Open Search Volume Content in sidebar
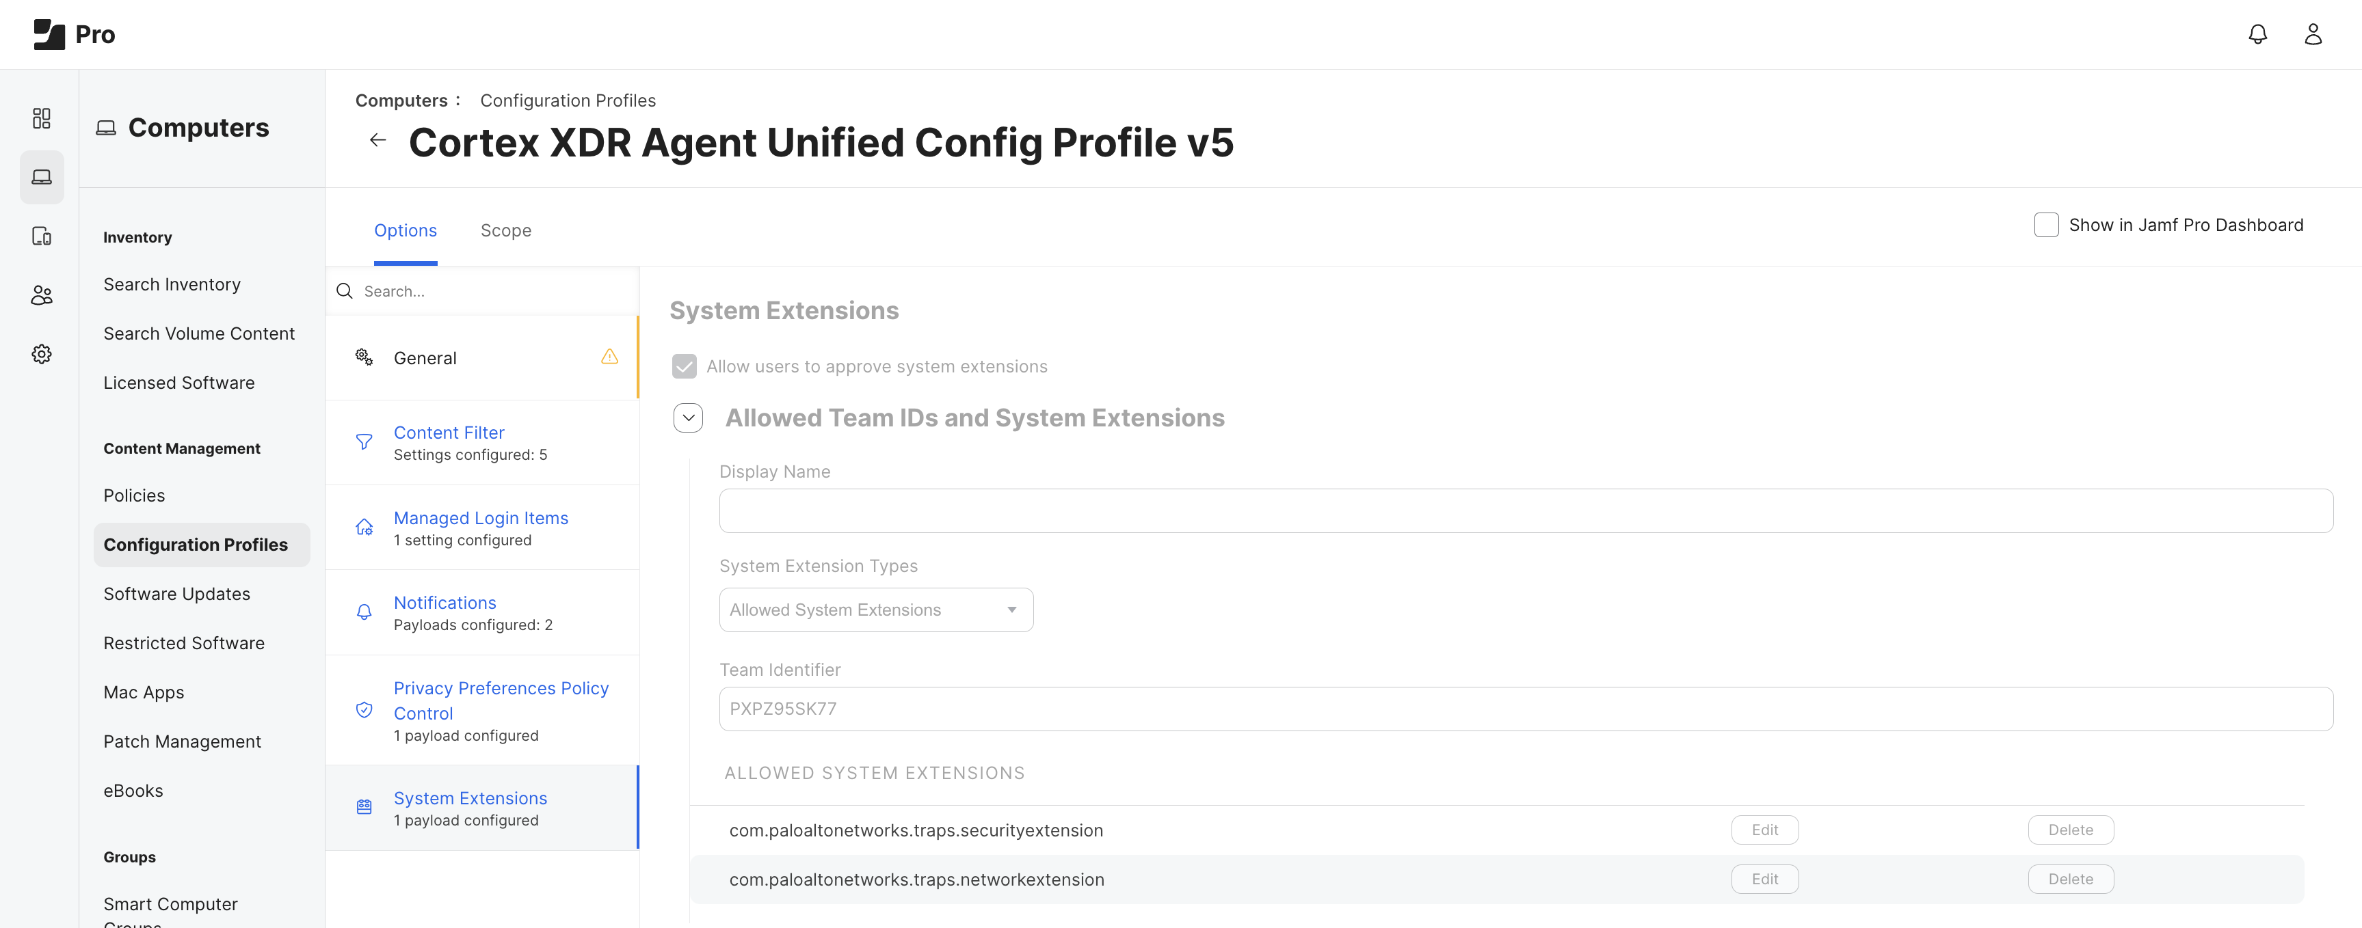Screen dimensions: 2362x928 (x=199, y=334)
